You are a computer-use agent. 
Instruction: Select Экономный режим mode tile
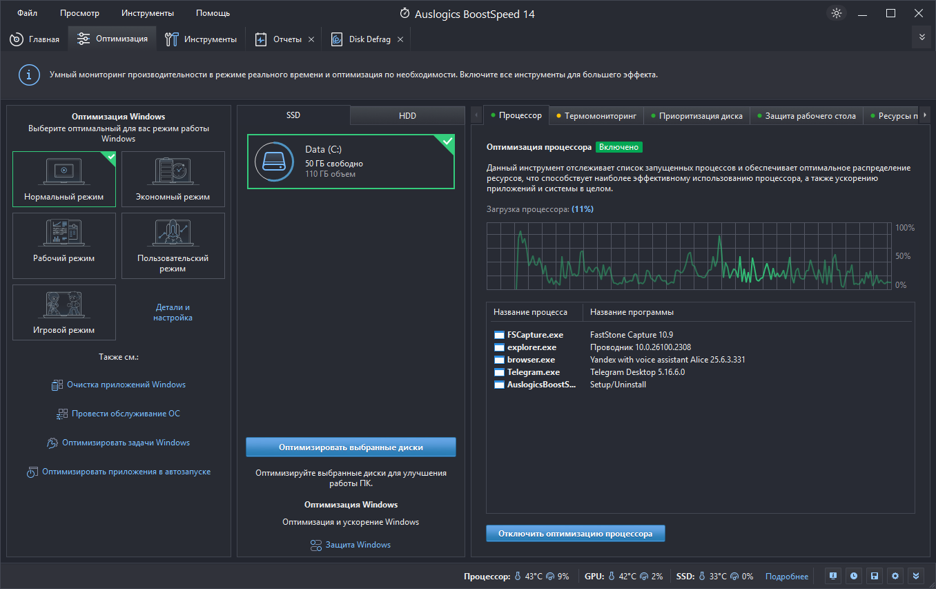coord(173,180)
